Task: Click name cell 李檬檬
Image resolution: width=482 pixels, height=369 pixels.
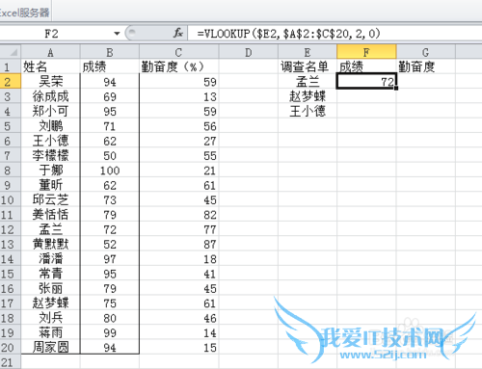Action: coord(50,155)
